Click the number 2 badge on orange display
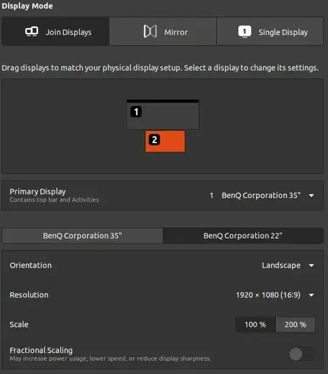This screenshot has width=328, height=374. [154, 139]
